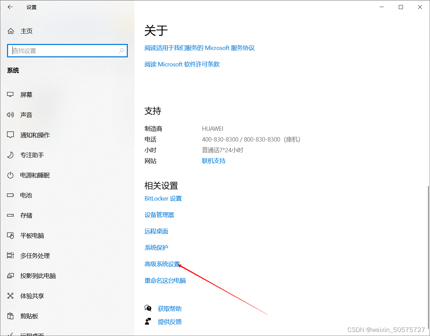Image resolution: width=430 pixels, height=336 pixels.
Task: Open the 系统保护 link
Action: [156, 248]
